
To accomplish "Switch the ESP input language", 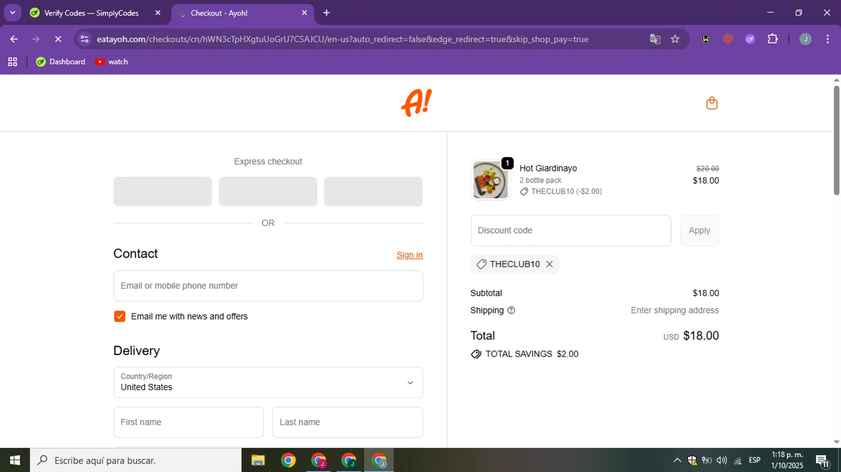I will (x=755, y=460).
